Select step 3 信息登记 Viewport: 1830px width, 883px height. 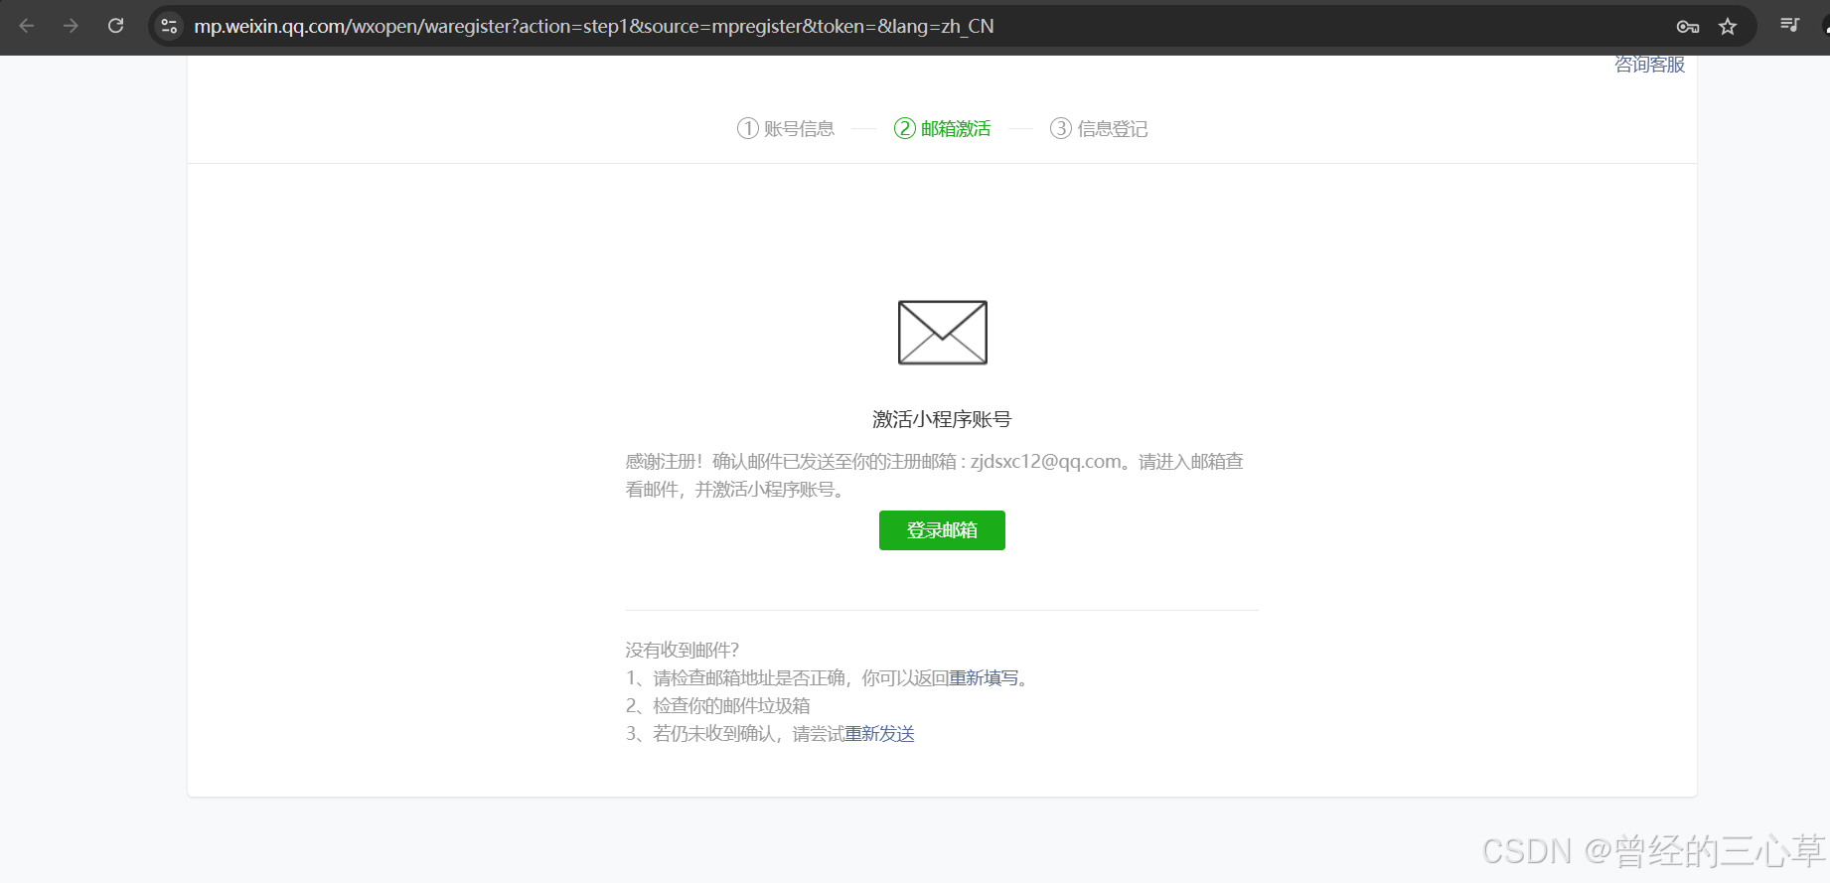1099,128
